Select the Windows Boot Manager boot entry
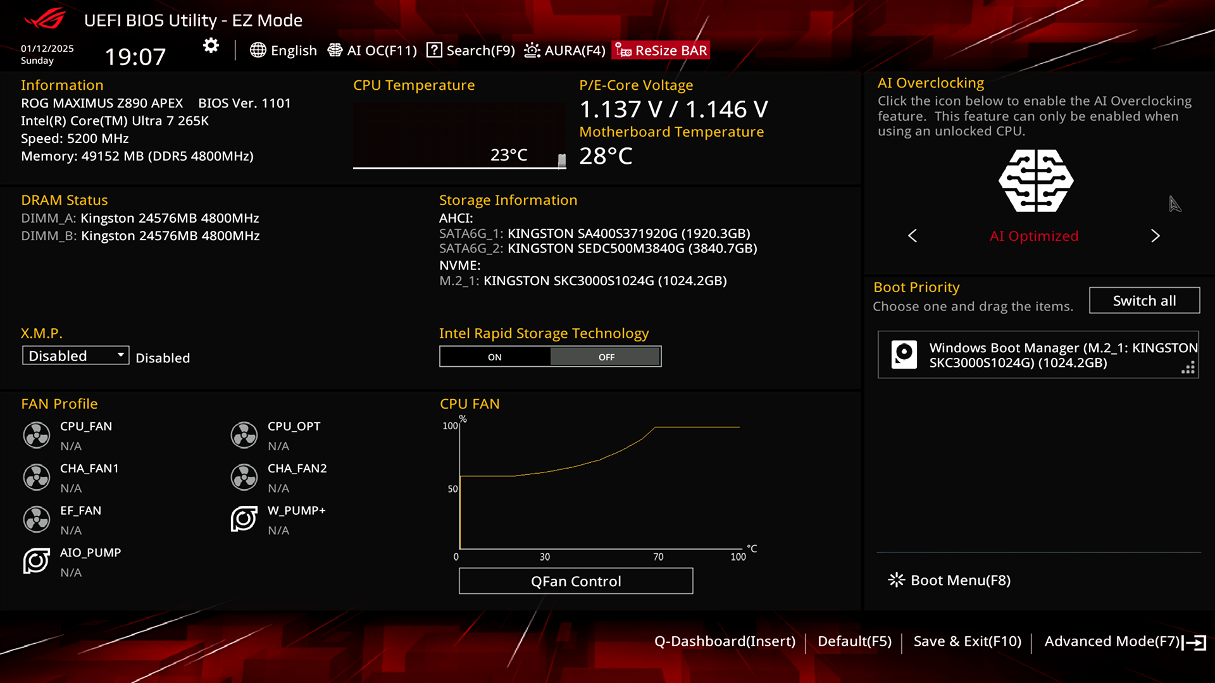The height and width of the screenshot is (683, 1215). point(1038,355)
